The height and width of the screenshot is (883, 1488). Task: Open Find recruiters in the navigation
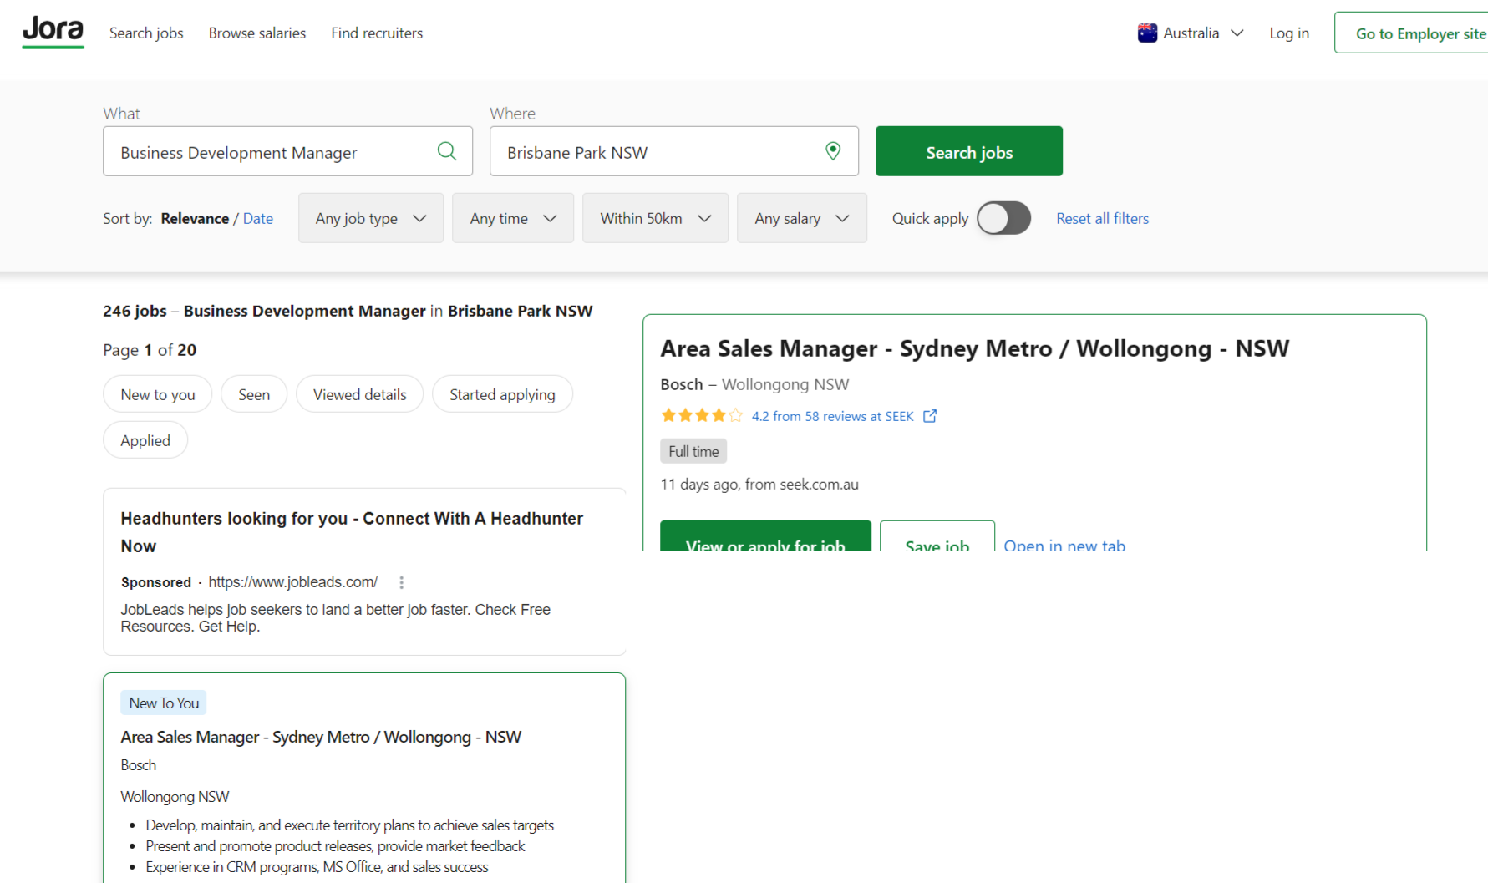point(377,33)
